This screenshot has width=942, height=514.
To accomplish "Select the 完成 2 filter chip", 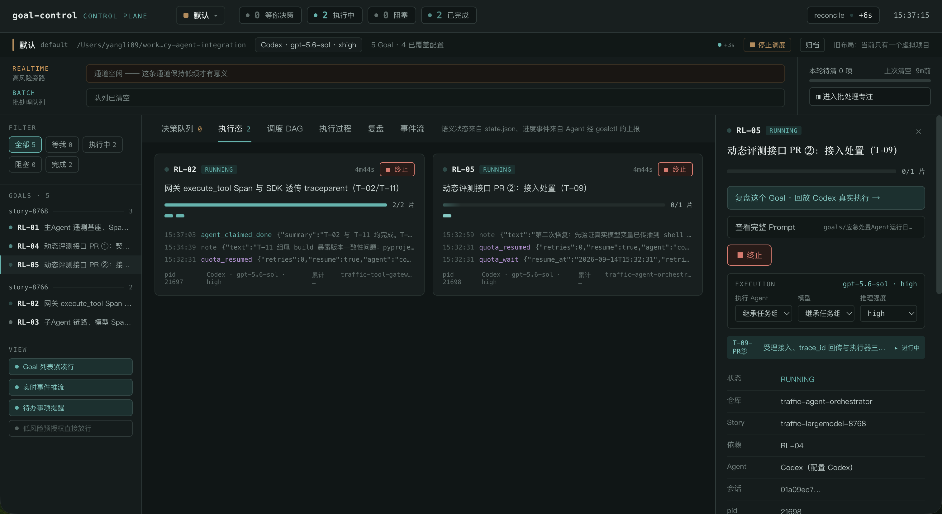I will pos(62,164).
